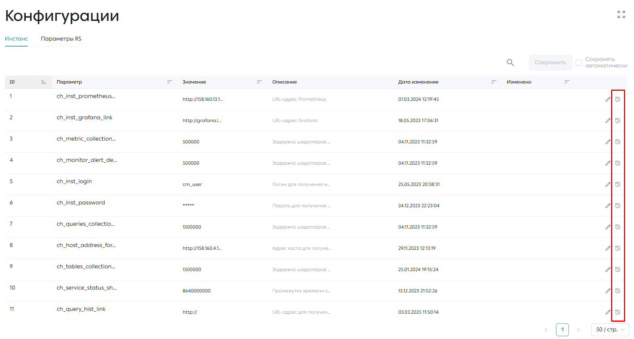The height and width of the screenshot is (339, 634).
Task: Go to page 1 in pagination
Action: (562, 330)
